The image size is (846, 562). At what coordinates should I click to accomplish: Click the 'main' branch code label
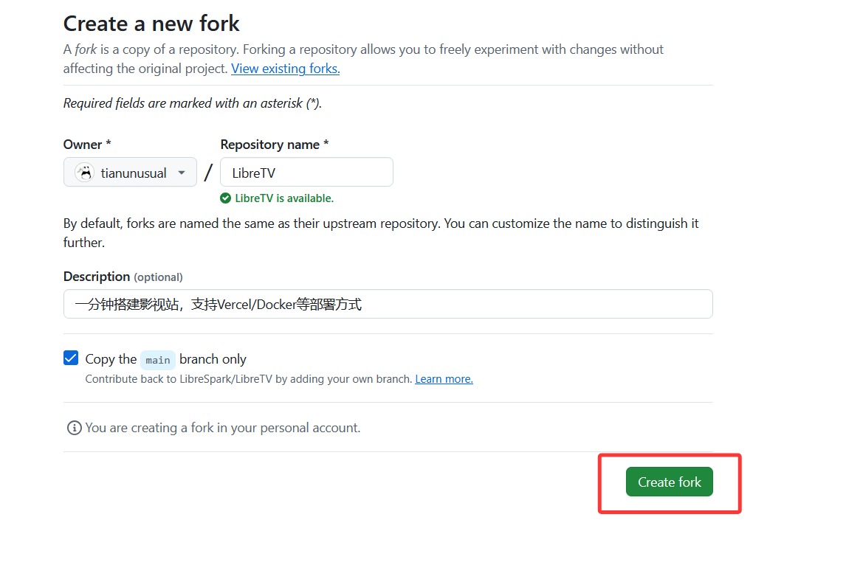[x=157, y=360]
